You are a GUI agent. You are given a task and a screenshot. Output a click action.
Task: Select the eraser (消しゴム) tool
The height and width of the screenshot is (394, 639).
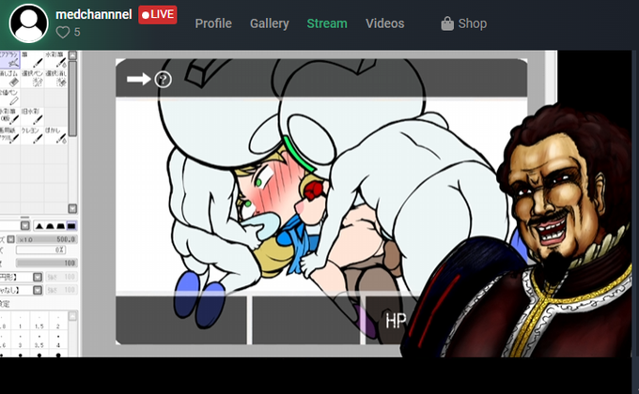coord(9,79)
